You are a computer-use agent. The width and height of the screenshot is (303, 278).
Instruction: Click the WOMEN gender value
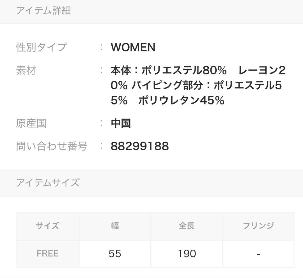pos(133,47)
